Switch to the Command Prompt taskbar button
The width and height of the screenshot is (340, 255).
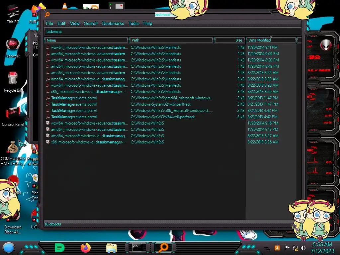coord(137,247)
